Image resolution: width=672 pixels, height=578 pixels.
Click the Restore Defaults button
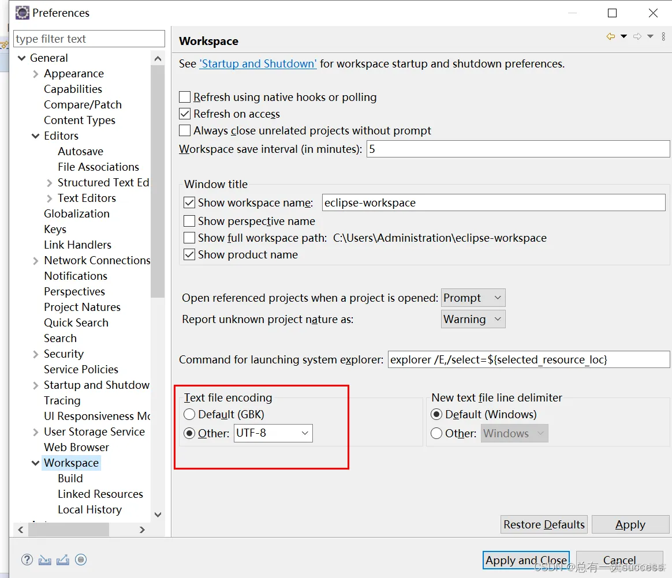[x=544, y=524]
